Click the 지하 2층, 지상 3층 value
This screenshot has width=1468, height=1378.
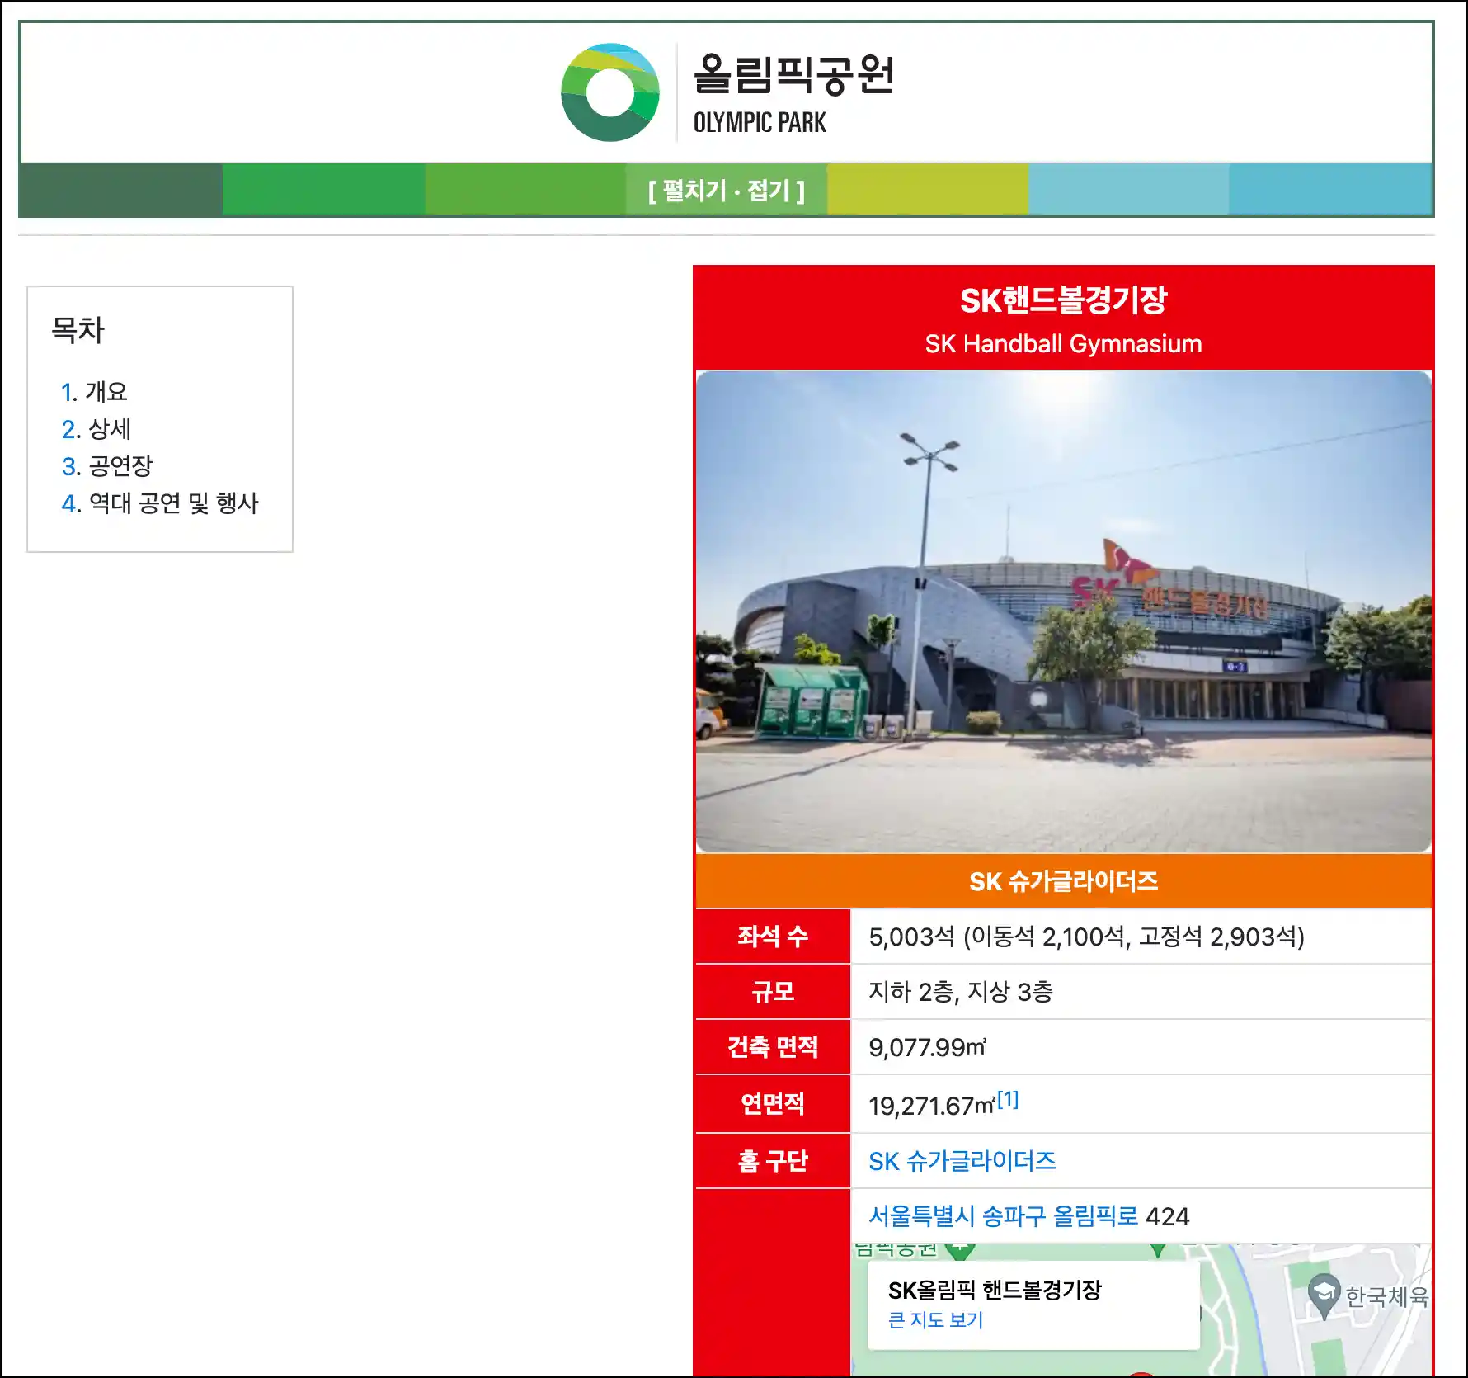(961, 992)
